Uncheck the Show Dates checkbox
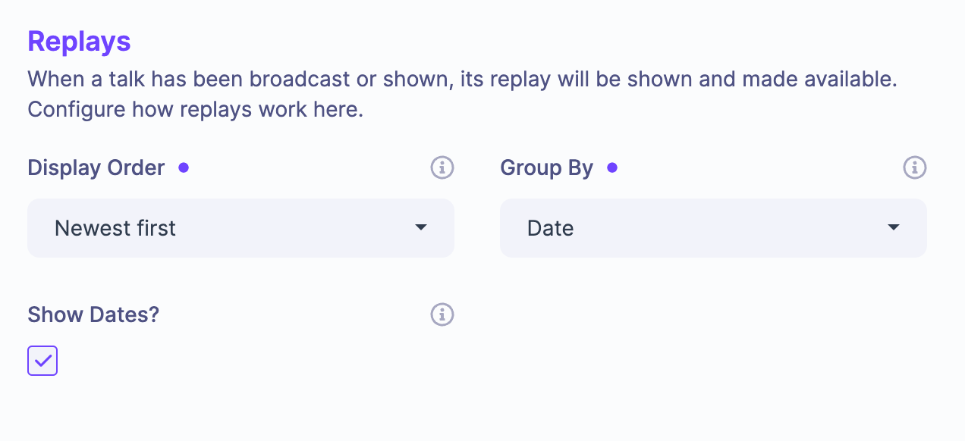 pos(42,361)
